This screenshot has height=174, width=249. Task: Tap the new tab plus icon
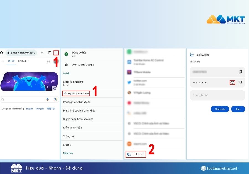point(42,53)
